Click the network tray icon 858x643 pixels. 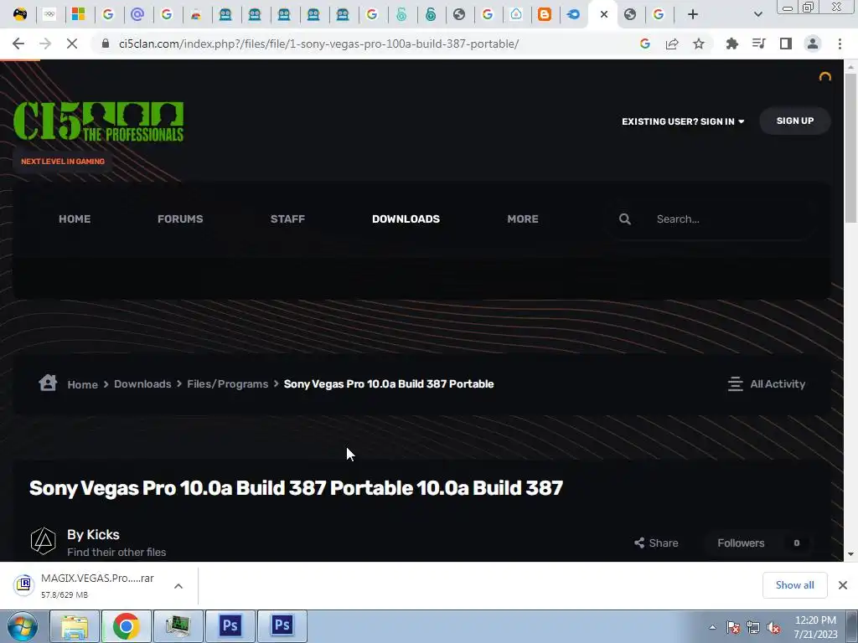[x=753, y=627]
